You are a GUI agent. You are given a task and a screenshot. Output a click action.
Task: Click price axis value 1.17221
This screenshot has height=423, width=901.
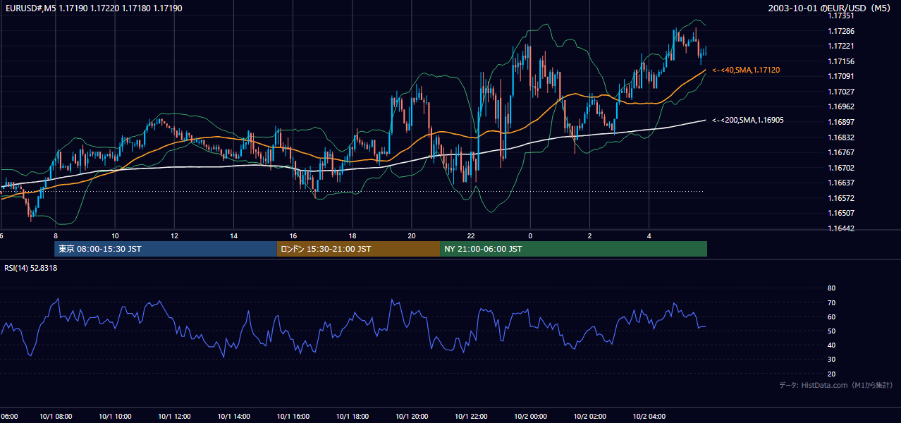click(841, 46)
